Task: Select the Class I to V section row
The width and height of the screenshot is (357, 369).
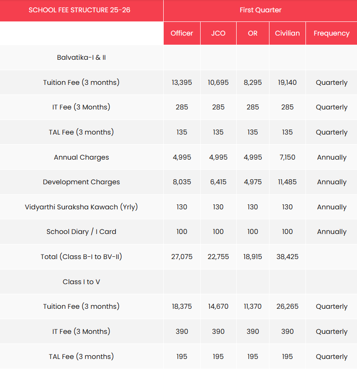Action: click(82, 282)
